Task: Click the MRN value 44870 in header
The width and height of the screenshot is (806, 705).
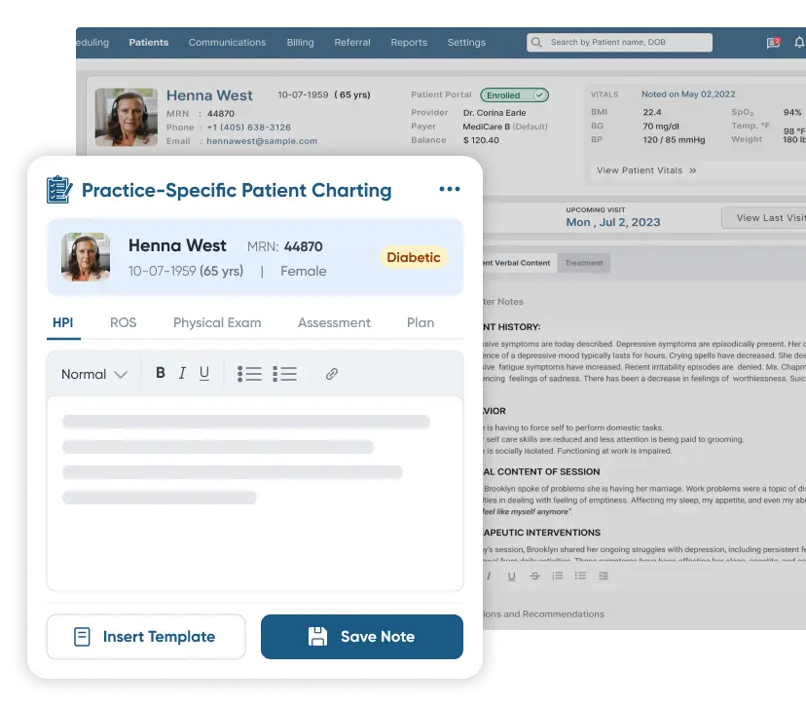Action: pos(221,114)
